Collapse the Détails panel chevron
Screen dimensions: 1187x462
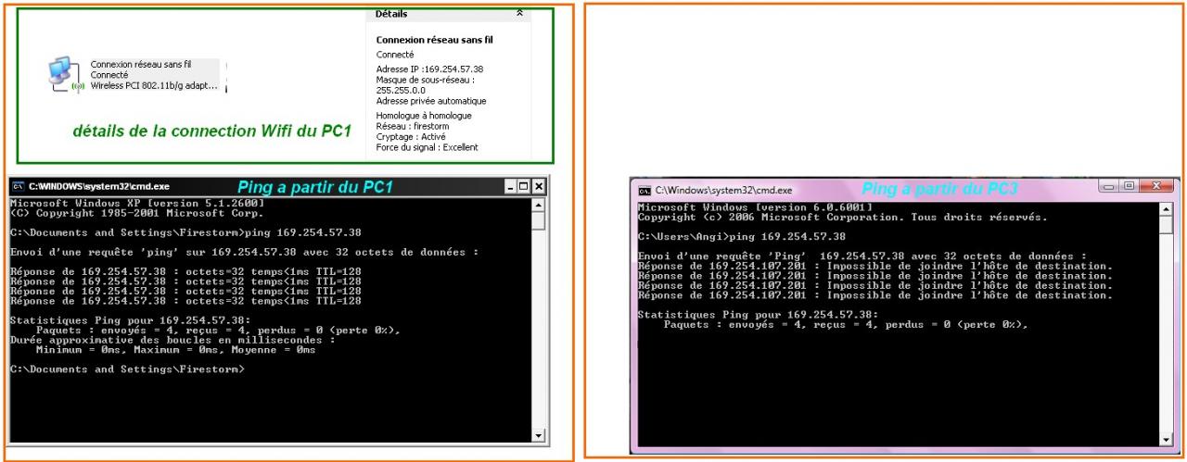point(519,13)
